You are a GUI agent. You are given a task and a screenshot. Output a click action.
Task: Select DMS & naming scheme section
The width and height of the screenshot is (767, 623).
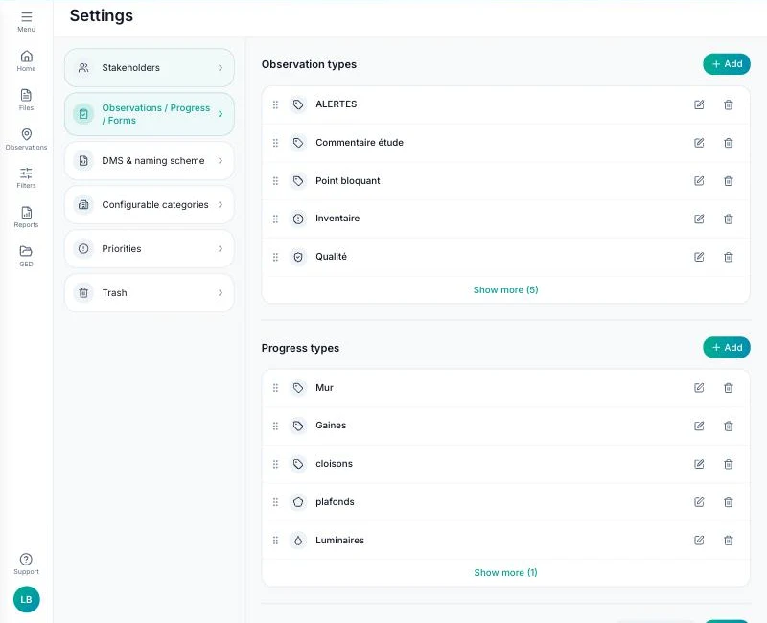click(150, 161)
